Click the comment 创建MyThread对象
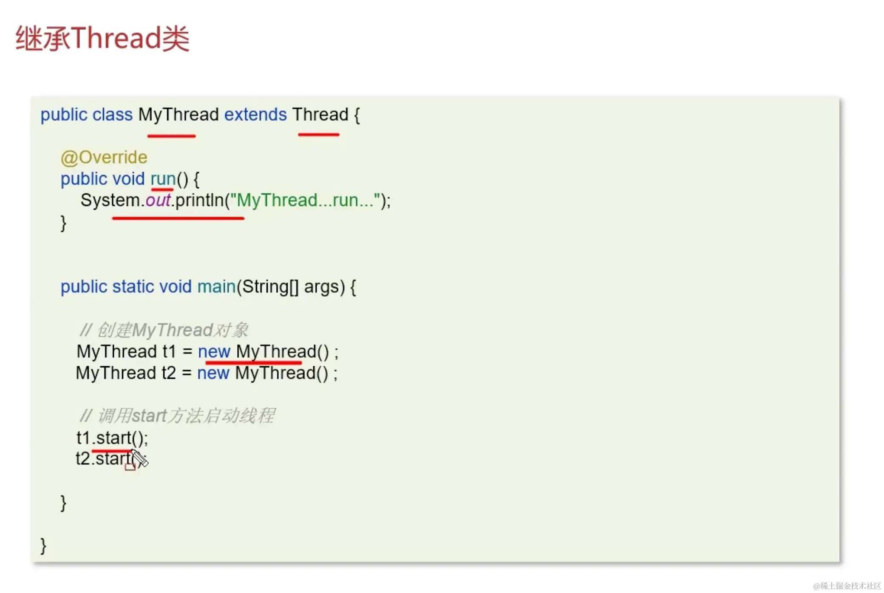 pos(164,330)
